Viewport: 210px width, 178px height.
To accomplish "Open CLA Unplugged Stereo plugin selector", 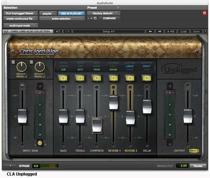I will [x=21, y=13].
